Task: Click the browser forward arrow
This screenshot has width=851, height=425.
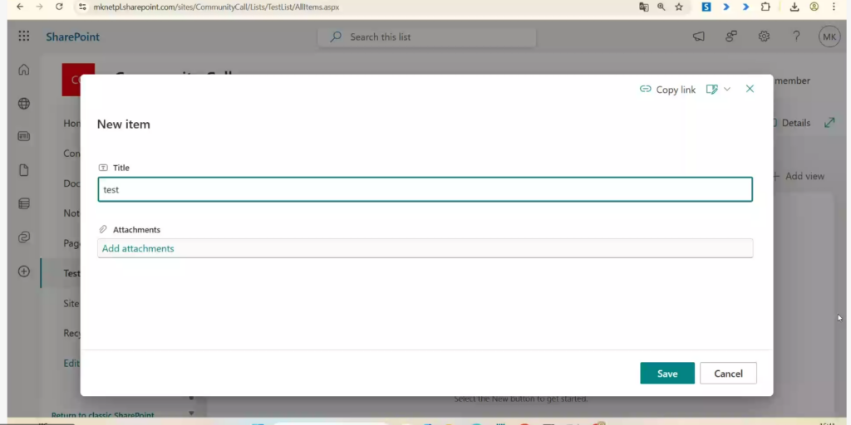Action: pyautogui.click(x=39, y=7)
